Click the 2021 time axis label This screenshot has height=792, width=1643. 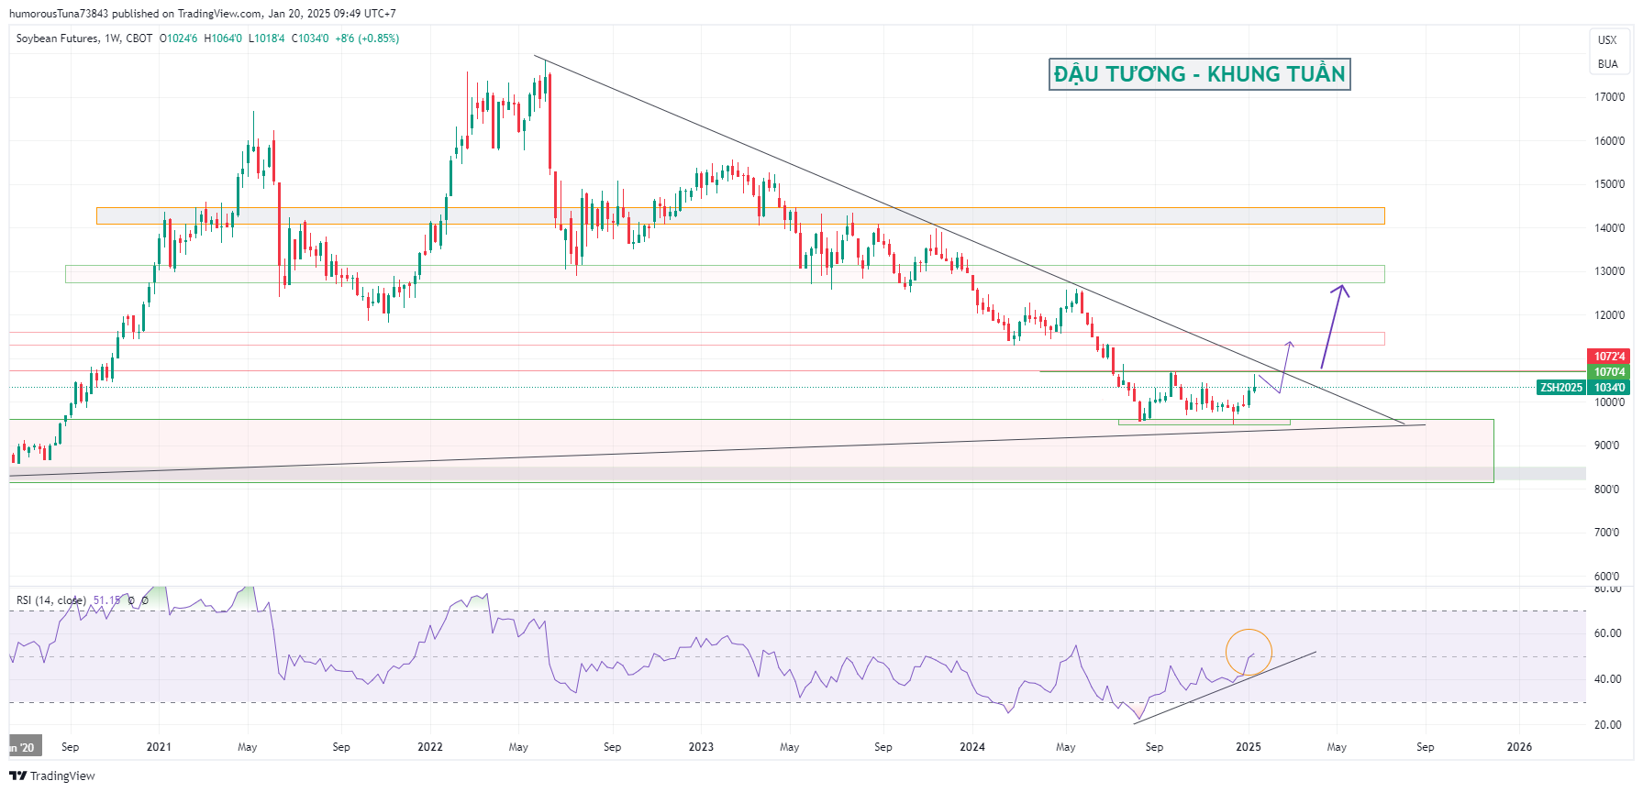[159, 747]
